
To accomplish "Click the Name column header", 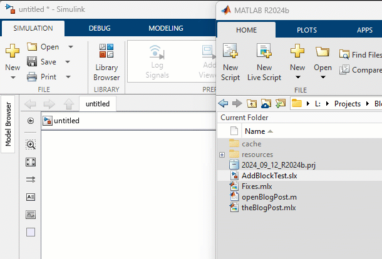I will click(255, 131).
